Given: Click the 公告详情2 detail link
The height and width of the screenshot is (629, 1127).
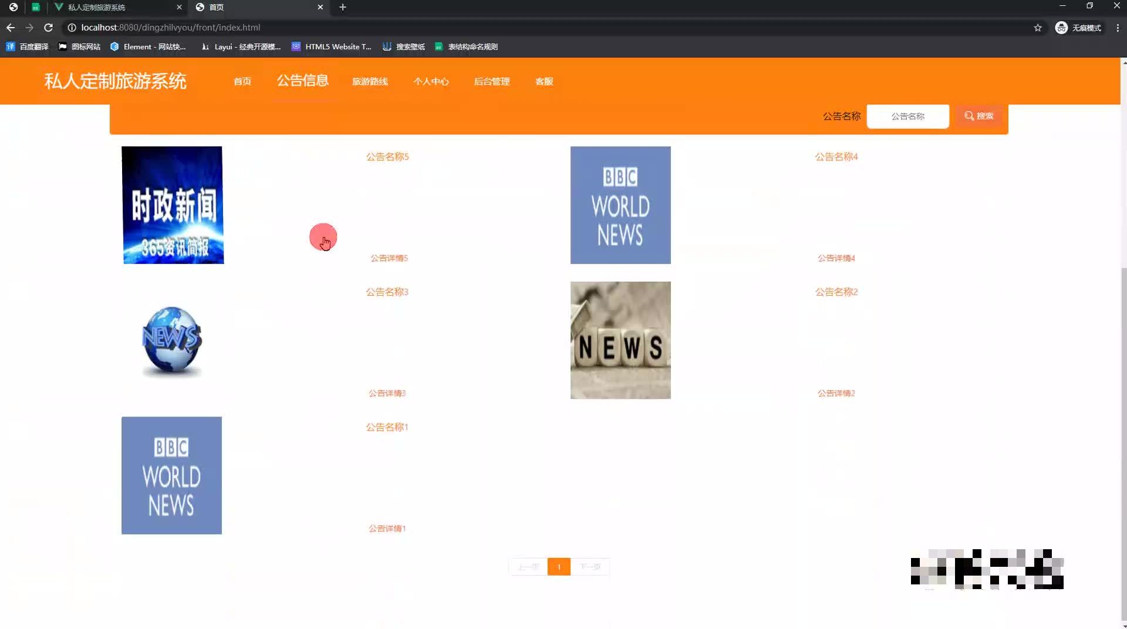Looking at the screenshot, I should tap(836, 393).
